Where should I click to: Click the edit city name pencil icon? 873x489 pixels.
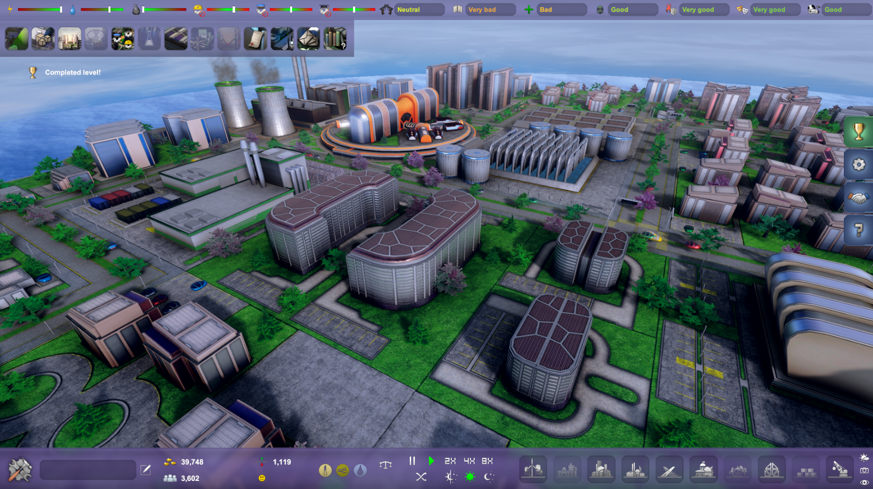click(x=146, y=470)
